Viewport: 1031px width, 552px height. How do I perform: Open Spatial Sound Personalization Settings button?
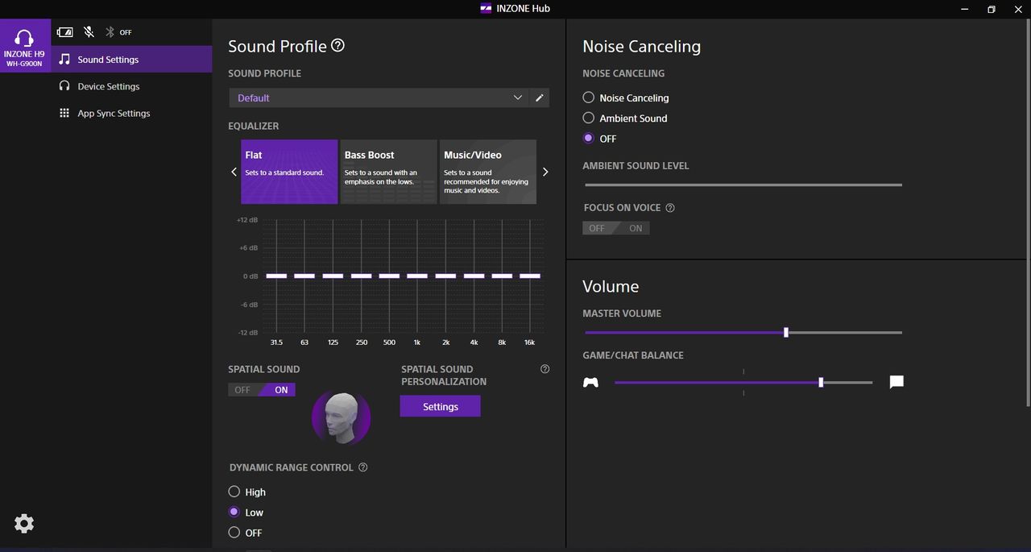point(441,406)
